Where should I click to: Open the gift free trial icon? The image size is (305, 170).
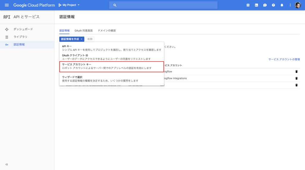coord(248,5)
